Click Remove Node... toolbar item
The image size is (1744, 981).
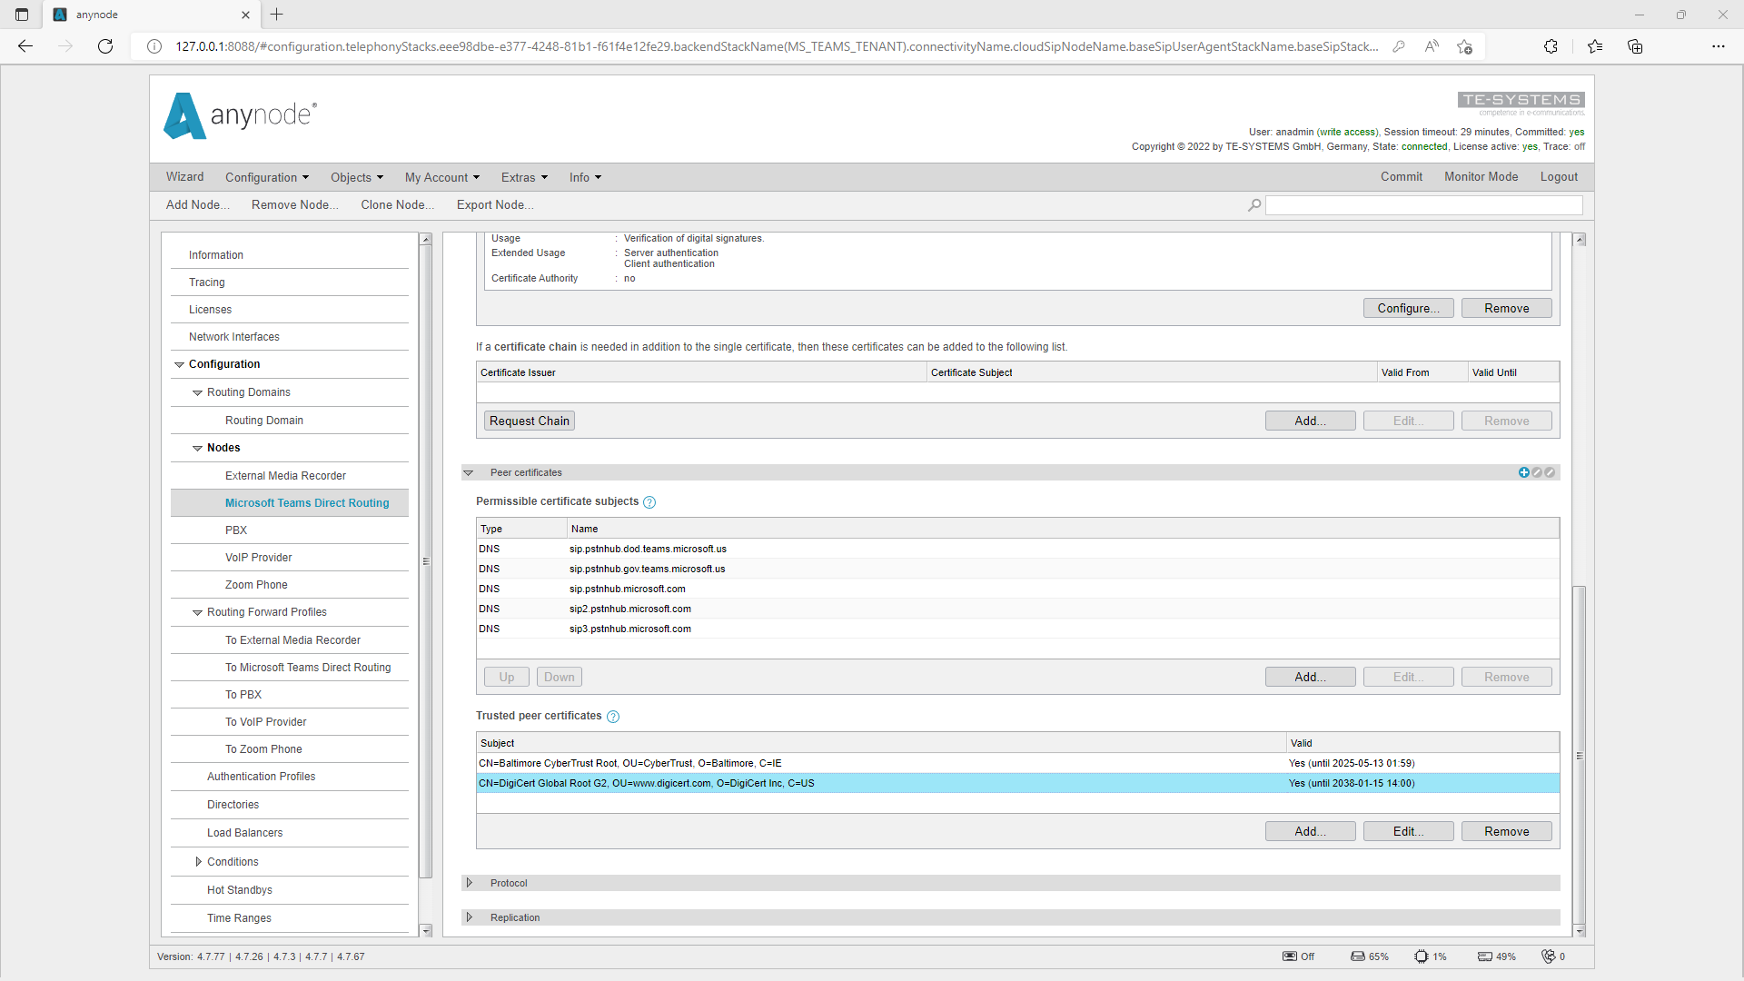(x=294, y=205)
